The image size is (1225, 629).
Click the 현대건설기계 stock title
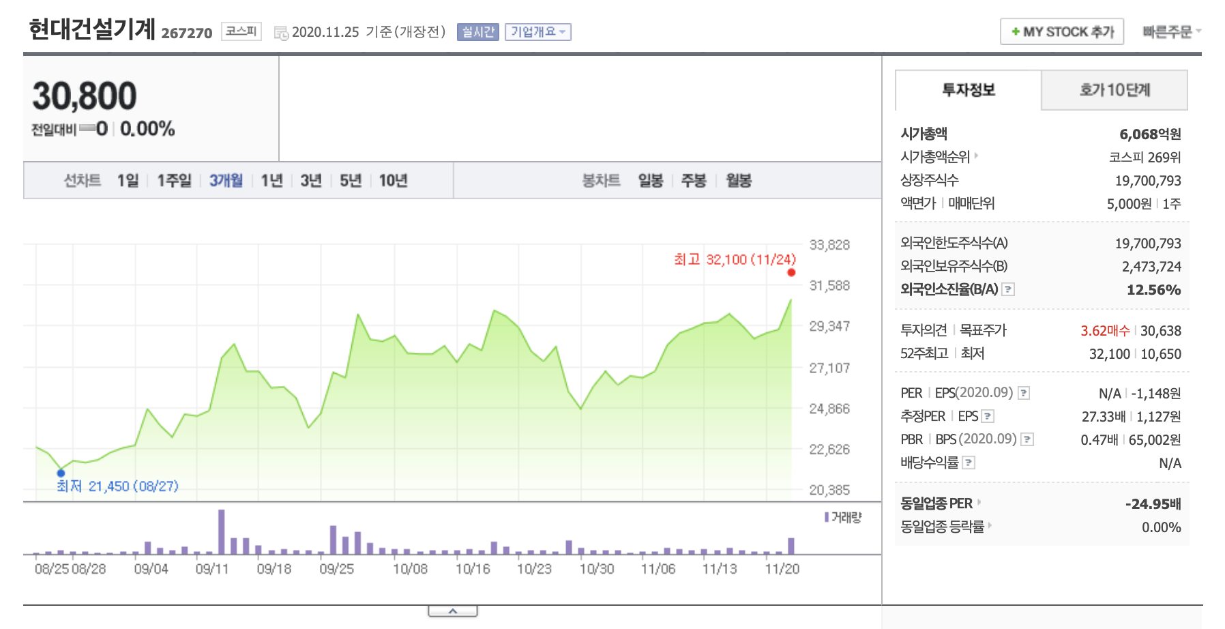(x=92, y=29)
